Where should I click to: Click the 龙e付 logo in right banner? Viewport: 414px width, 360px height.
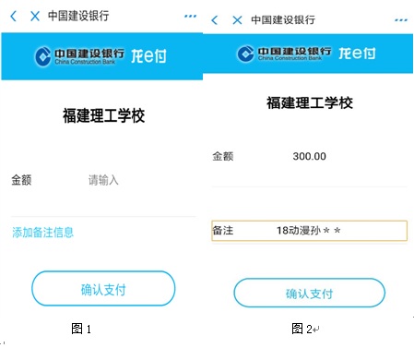pyautogui.click(x=357, y=54)
